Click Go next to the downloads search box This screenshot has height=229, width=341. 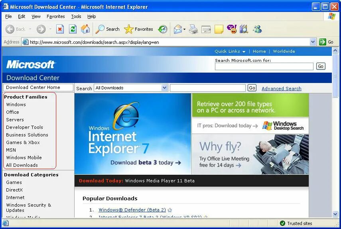point(252,88)
